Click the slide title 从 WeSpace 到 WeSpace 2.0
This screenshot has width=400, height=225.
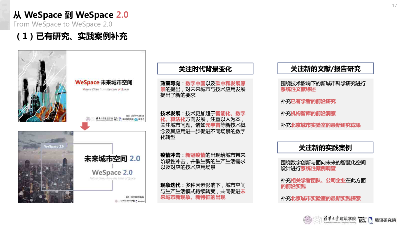71,15
